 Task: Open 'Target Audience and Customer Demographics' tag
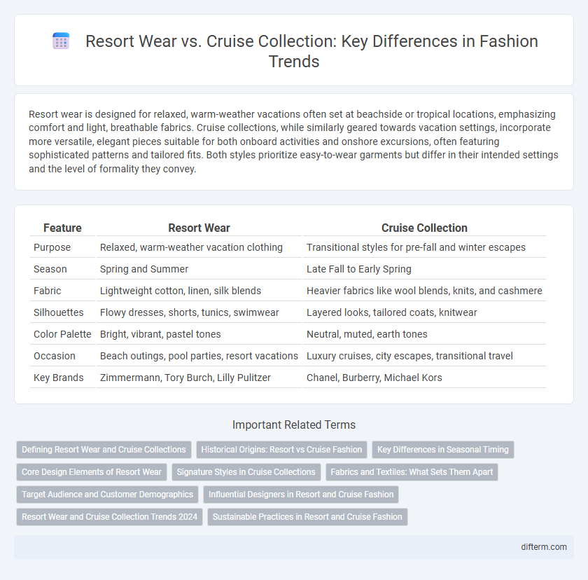click(x=107, y=495)
